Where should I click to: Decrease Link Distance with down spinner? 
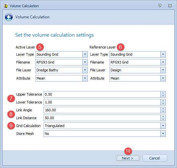point(163,119)
